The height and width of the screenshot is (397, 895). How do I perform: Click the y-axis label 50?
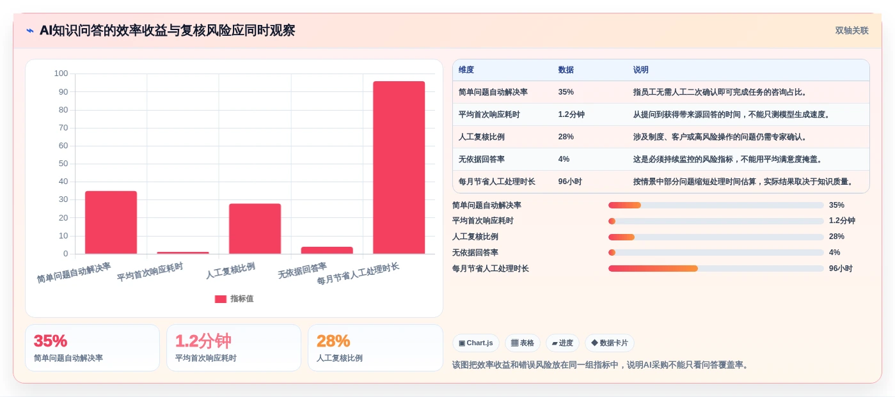point(63,164)
